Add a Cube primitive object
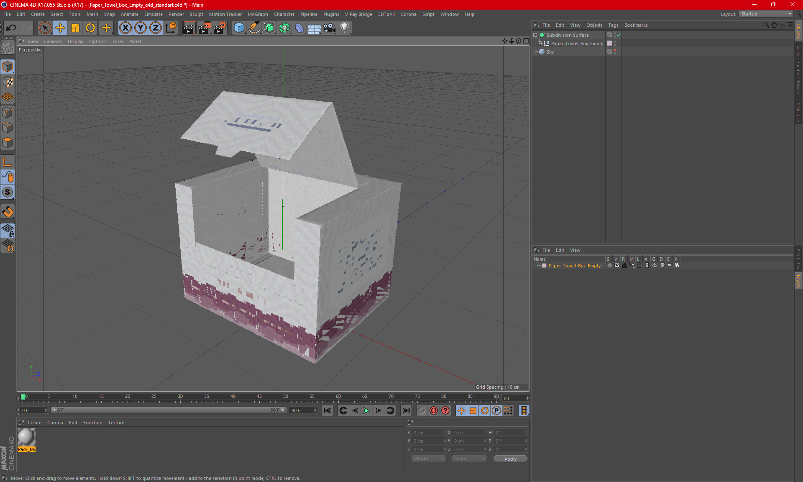This screenshot has width=803, height=482. coord(239,28)
